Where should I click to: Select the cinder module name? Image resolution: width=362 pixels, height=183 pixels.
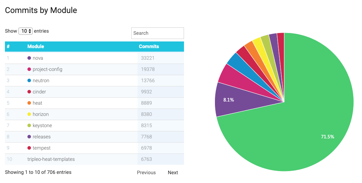pos(39,92)
